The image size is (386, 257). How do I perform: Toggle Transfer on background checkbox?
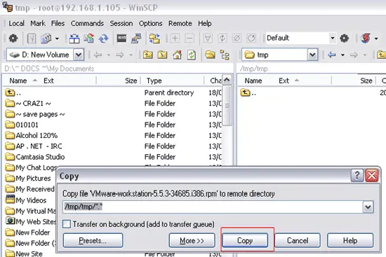tap(67, 224)
